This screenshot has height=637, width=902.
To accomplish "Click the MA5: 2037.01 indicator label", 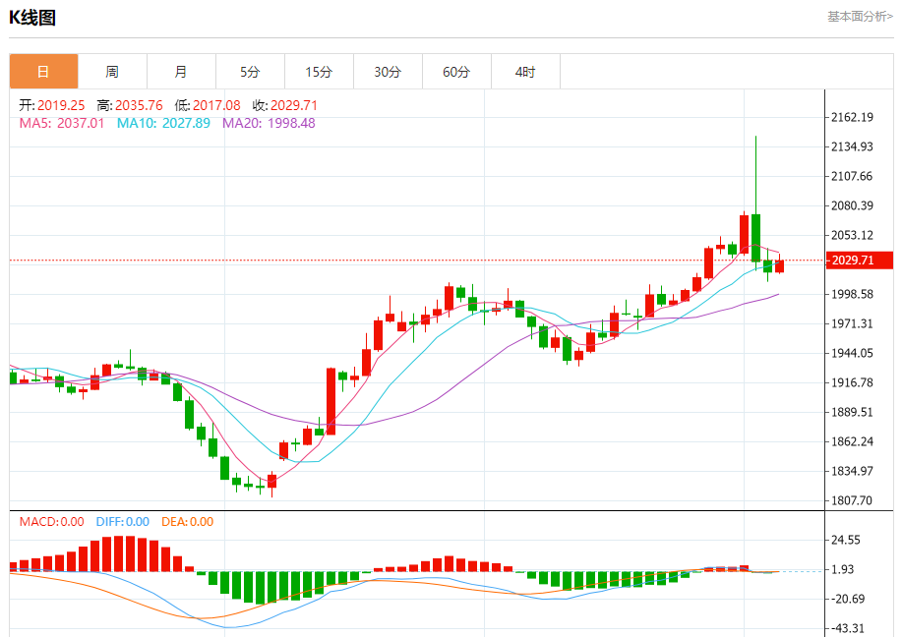I will (x=62, y=123).
